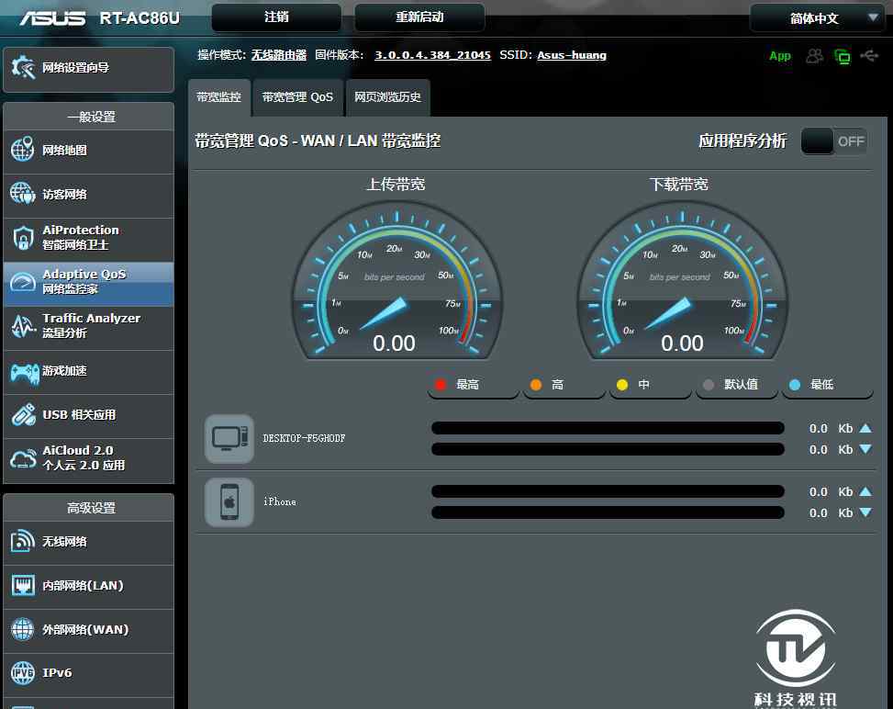This screenshot has width=893, height=709.
Task: Click the AiProtection shield icon
Action: coord(23,238)
